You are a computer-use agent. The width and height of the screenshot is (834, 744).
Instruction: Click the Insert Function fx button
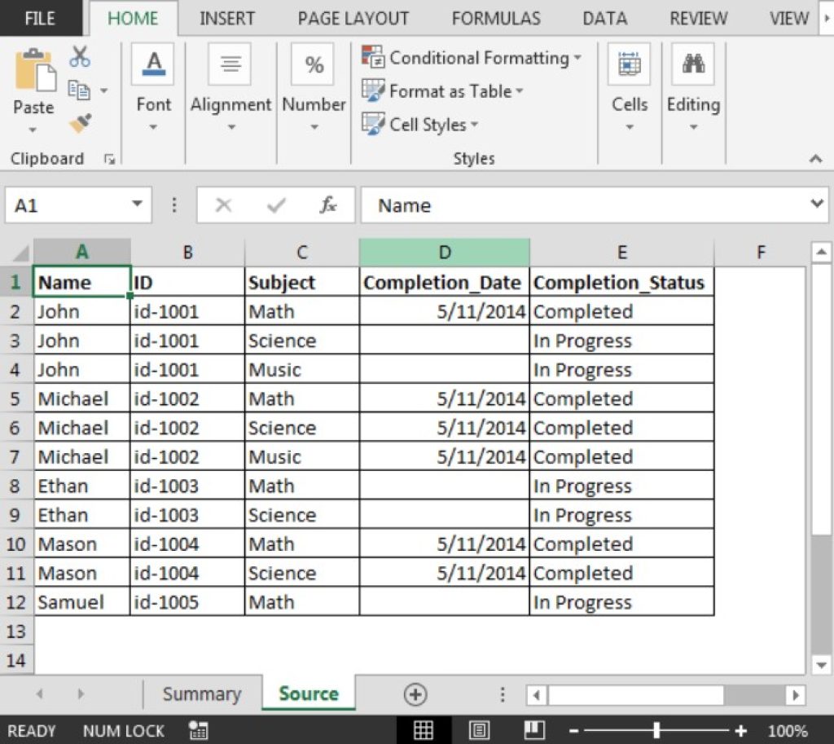(328, 205)
